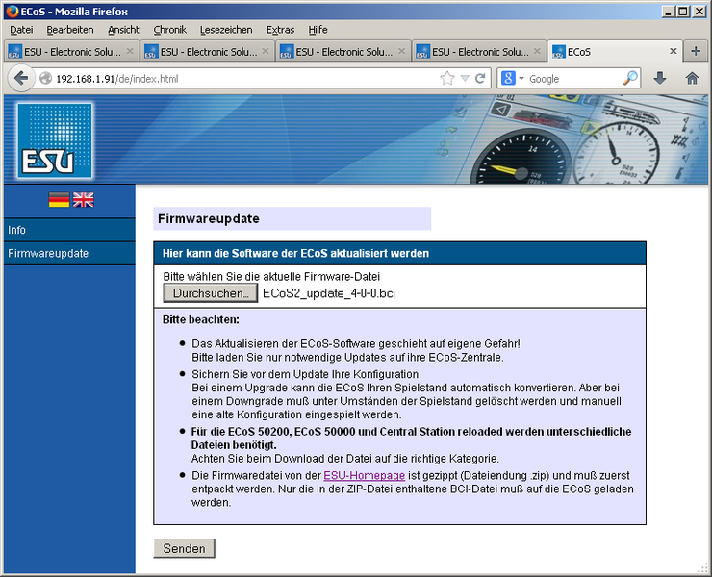712x577 pixels.
Task: Open the Datei menu
Action: [x=21, y=30]
